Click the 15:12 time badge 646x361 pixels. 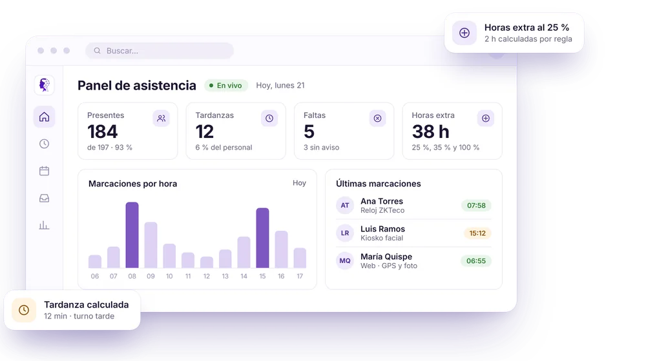click(x=477, y=233)
